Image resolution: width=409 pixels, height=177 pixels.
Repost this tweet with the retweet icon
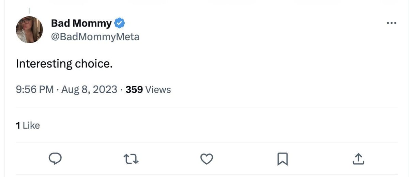[131, 159]
